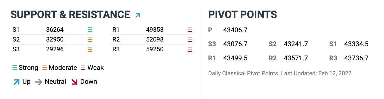Click the pivot R2 value 43571.7
Screen dimensions: 384x99
tap(296, 58)
